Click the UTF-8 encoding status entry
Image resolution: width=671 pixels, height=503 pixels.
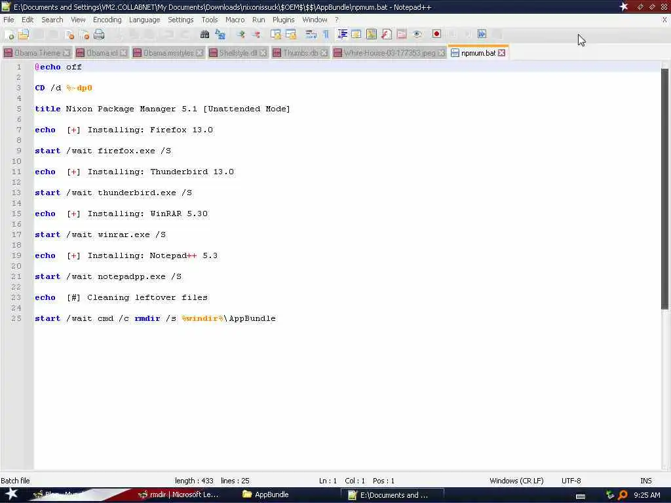571,481
